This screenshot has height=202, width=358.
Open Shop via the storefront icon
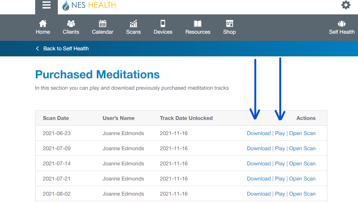coord(229,24)
